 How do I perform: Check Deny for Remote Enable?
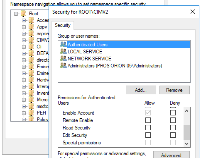173,120
